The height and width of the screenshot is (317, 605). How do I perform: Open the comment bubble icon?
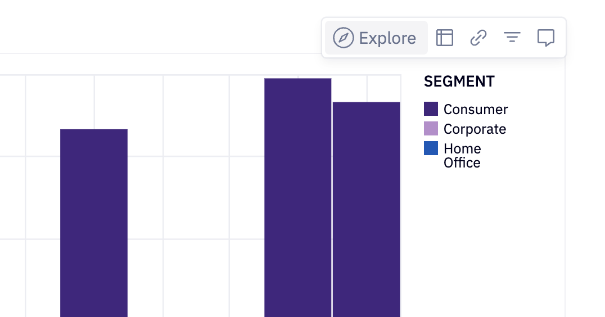coord(545,38)
